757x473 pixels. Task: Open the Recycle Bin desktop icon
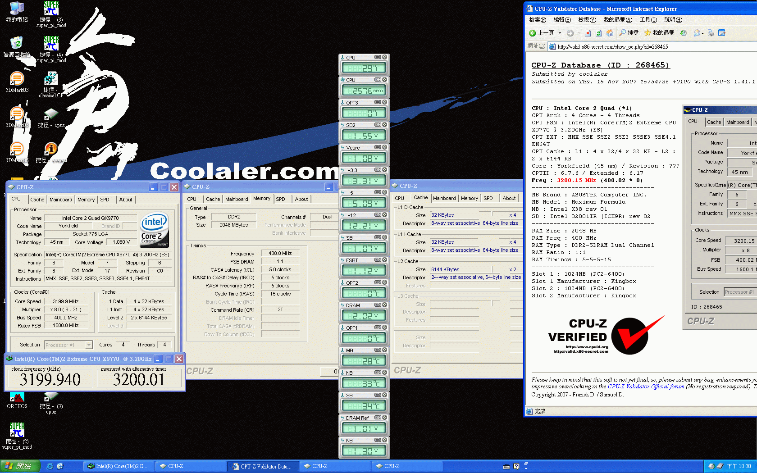point(17,47)
